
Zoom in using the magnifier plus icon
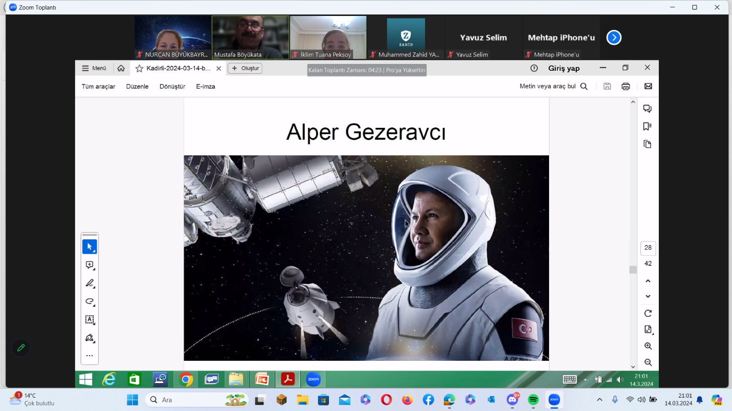coord(648,346)
